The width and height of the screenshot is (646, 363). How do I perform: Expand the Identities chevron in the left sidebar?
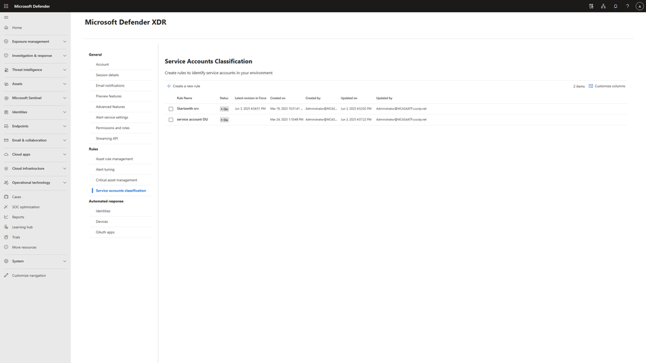[x=64, y=112]
